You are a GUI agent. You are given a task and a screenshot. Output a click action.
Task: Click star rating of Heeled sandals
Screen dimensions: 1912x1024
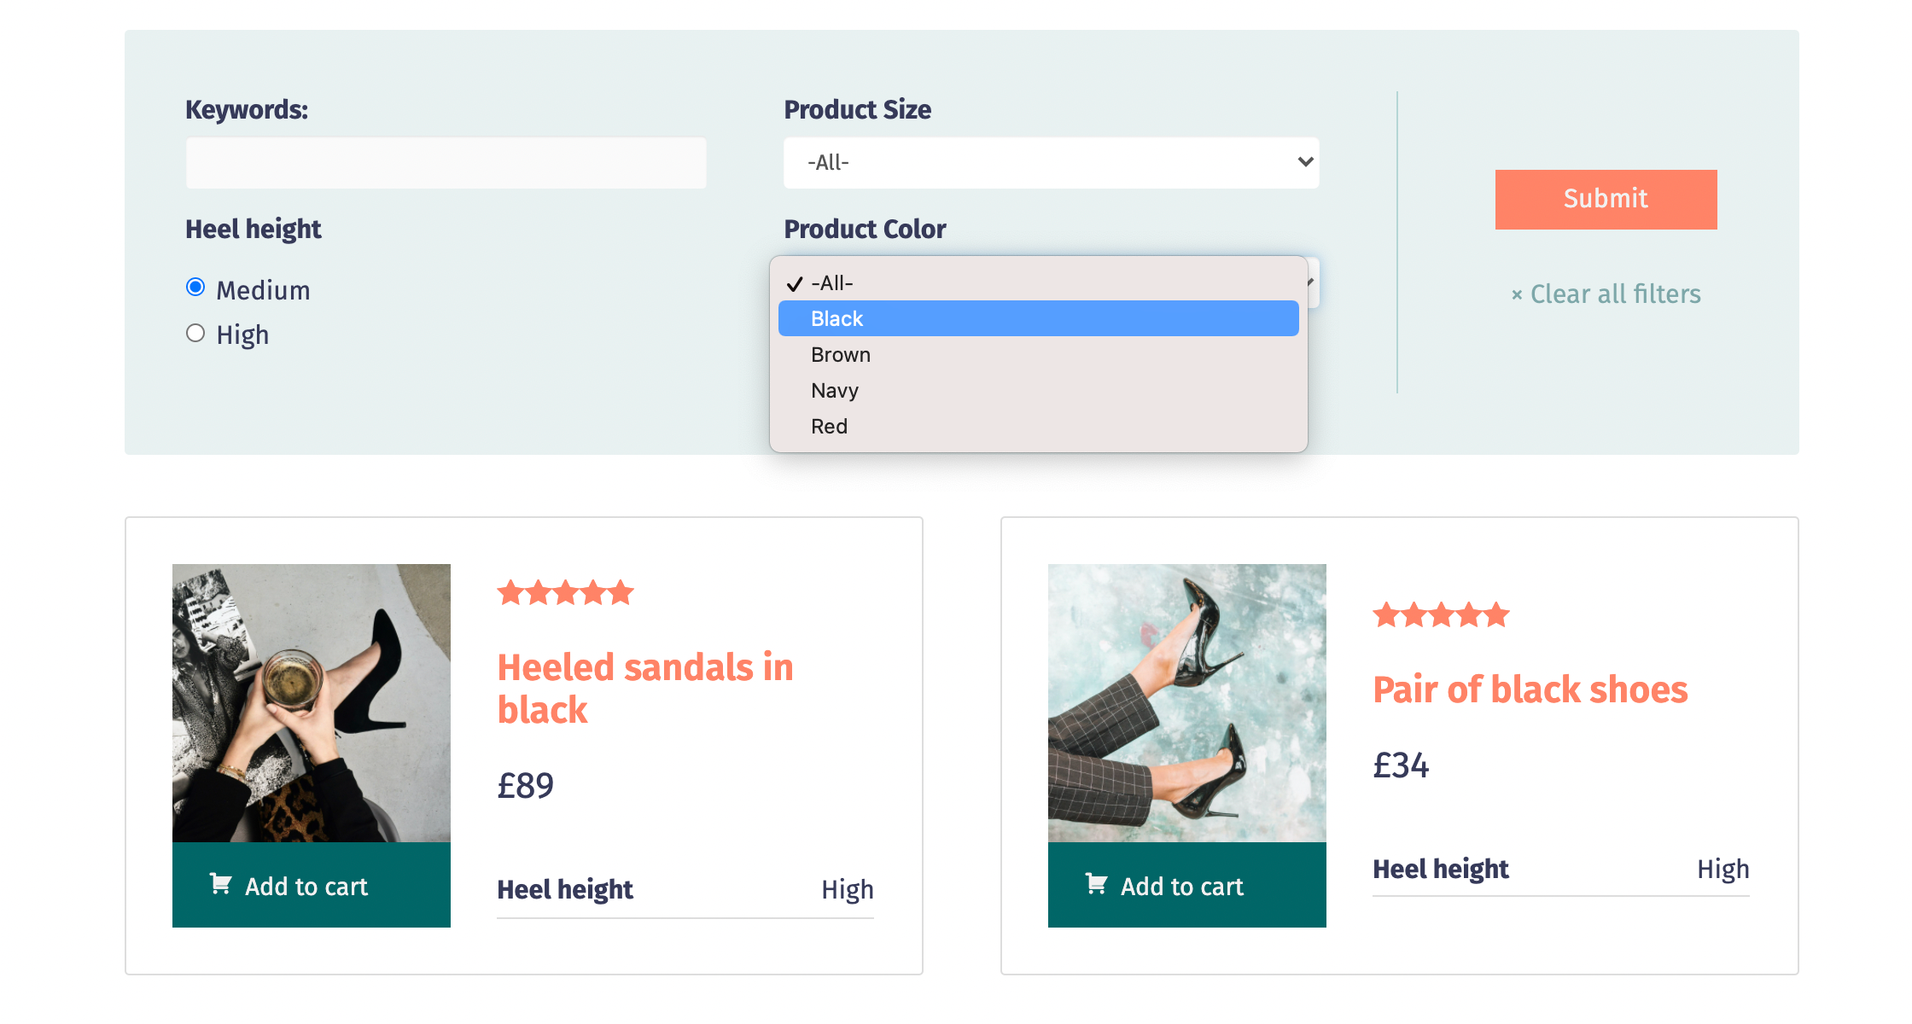565,592
